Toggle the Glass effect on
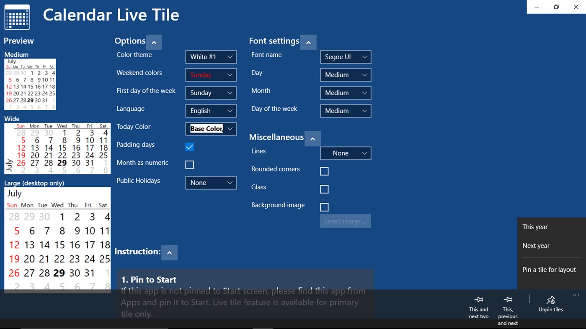 (x=324, y=189)
